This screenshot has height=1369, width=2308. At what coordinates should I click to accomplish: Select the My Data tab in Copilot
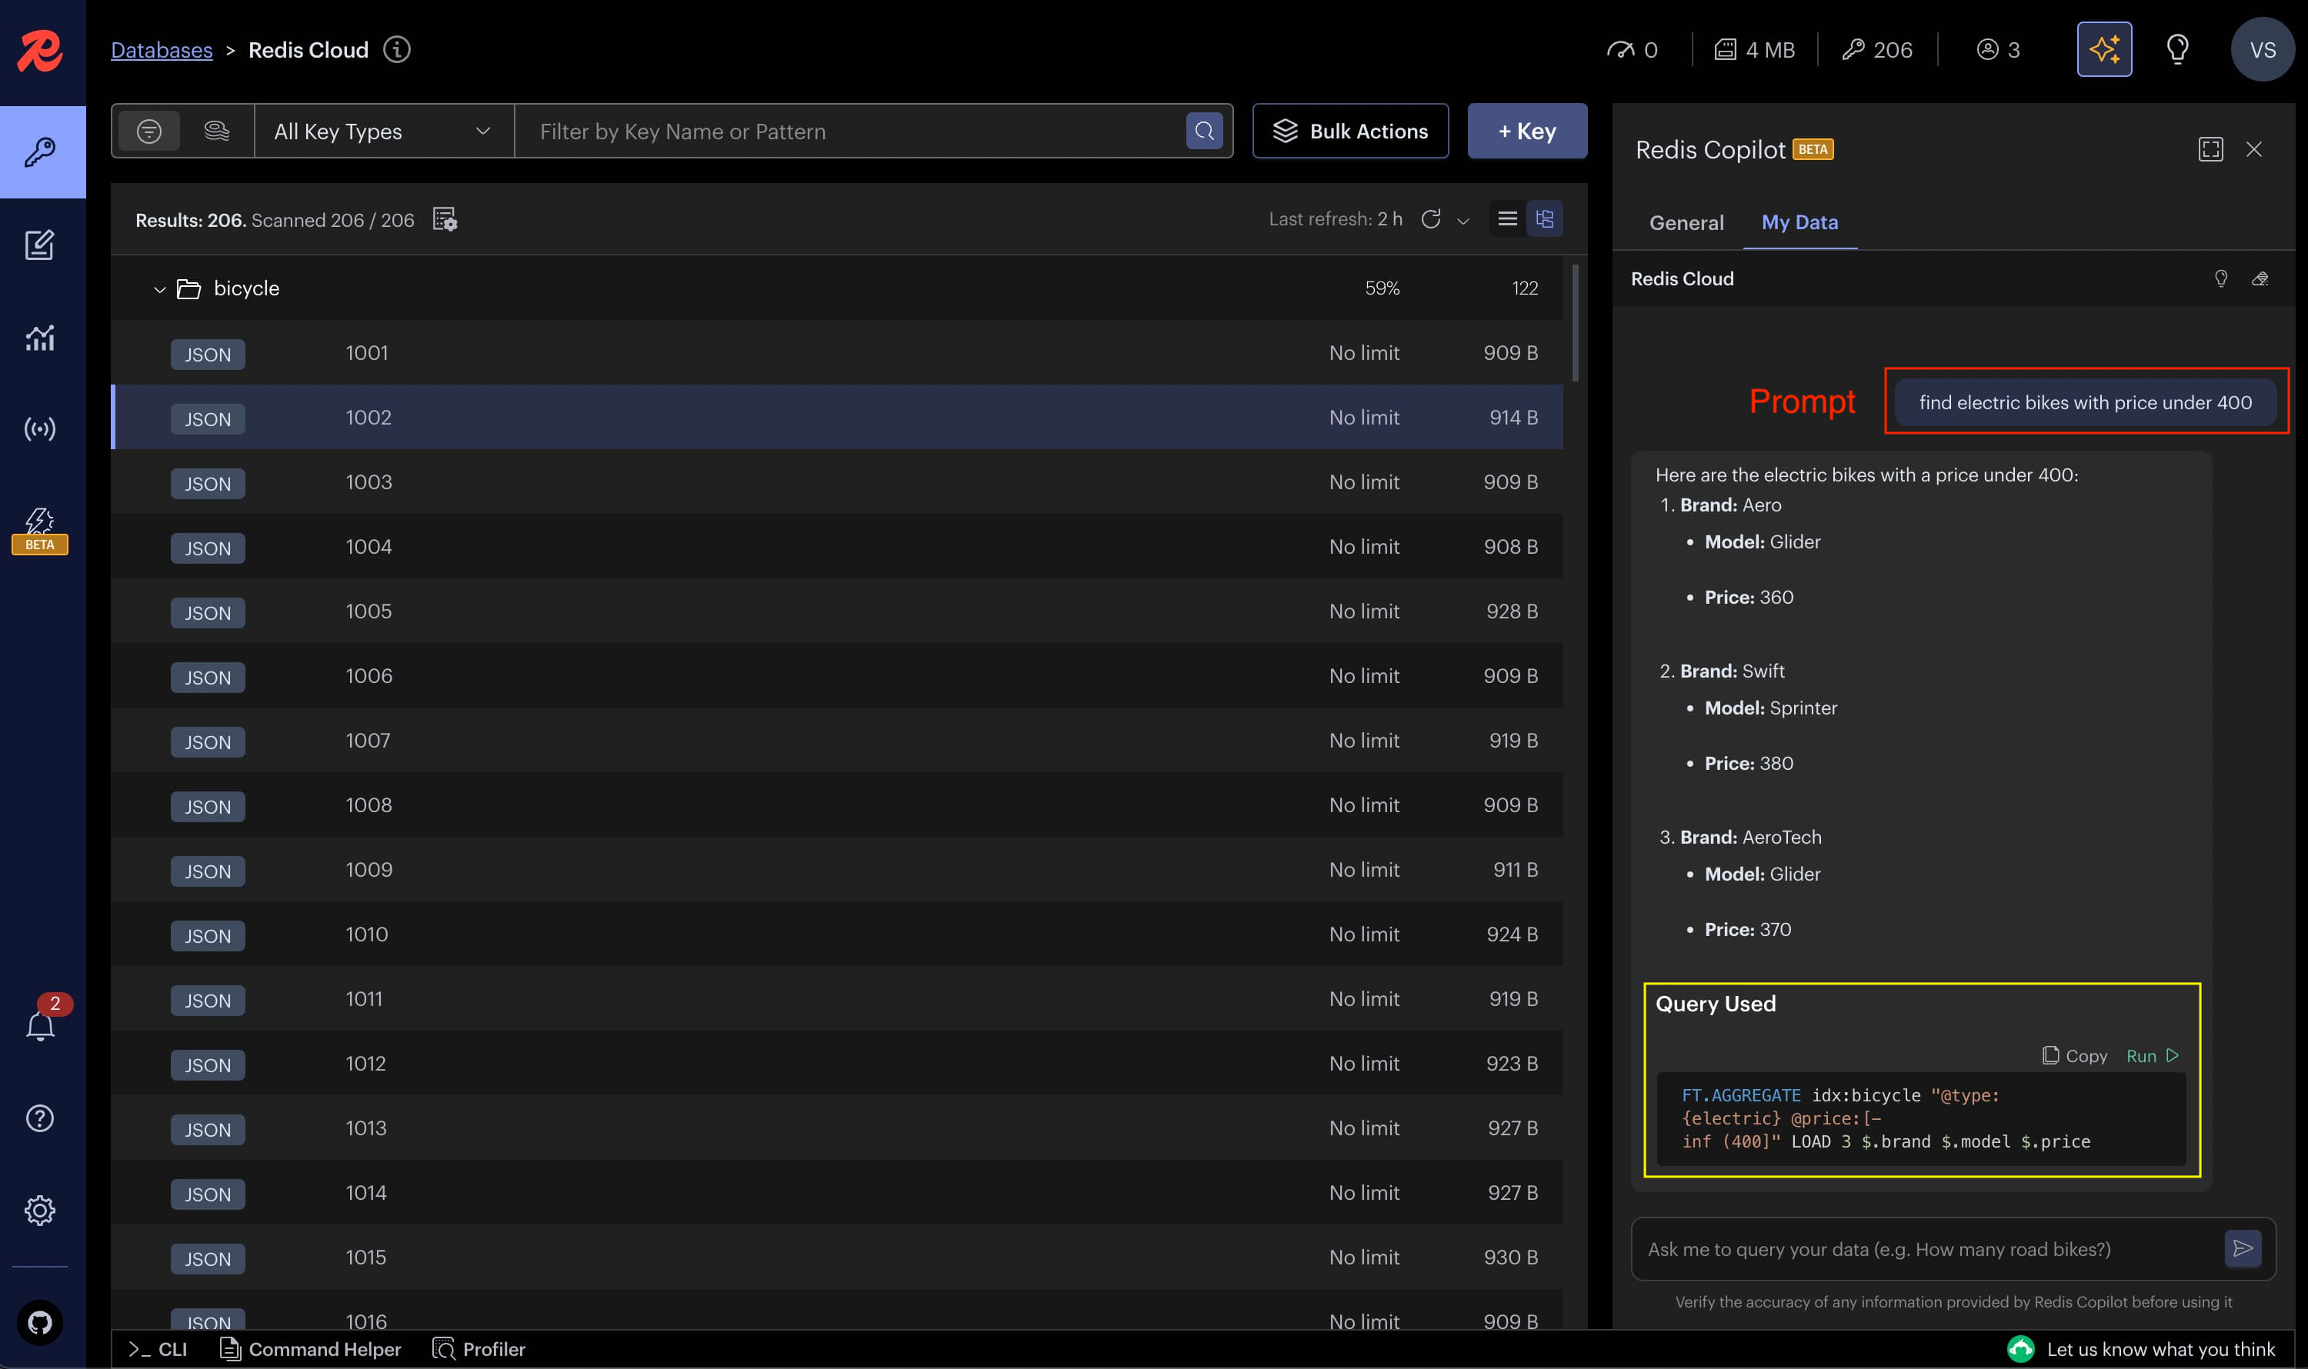pos(1799,222)
